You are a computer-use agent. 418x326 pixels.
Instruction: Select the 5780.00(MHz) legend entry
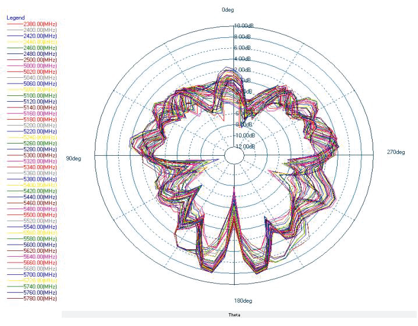pyautogui.click(x=40, y=298)
